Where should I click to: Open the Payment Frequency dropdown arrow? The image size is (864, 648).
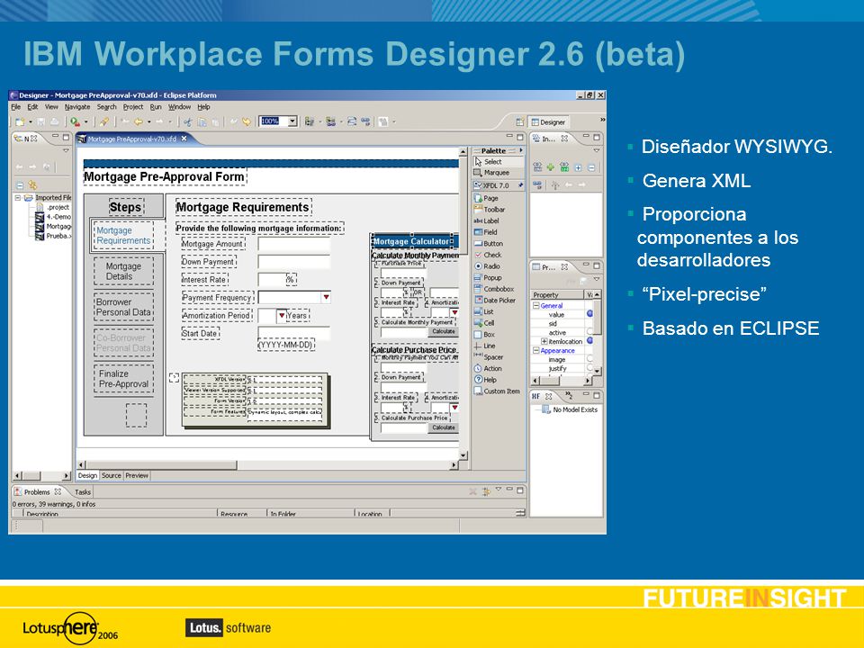pos(326,298)
